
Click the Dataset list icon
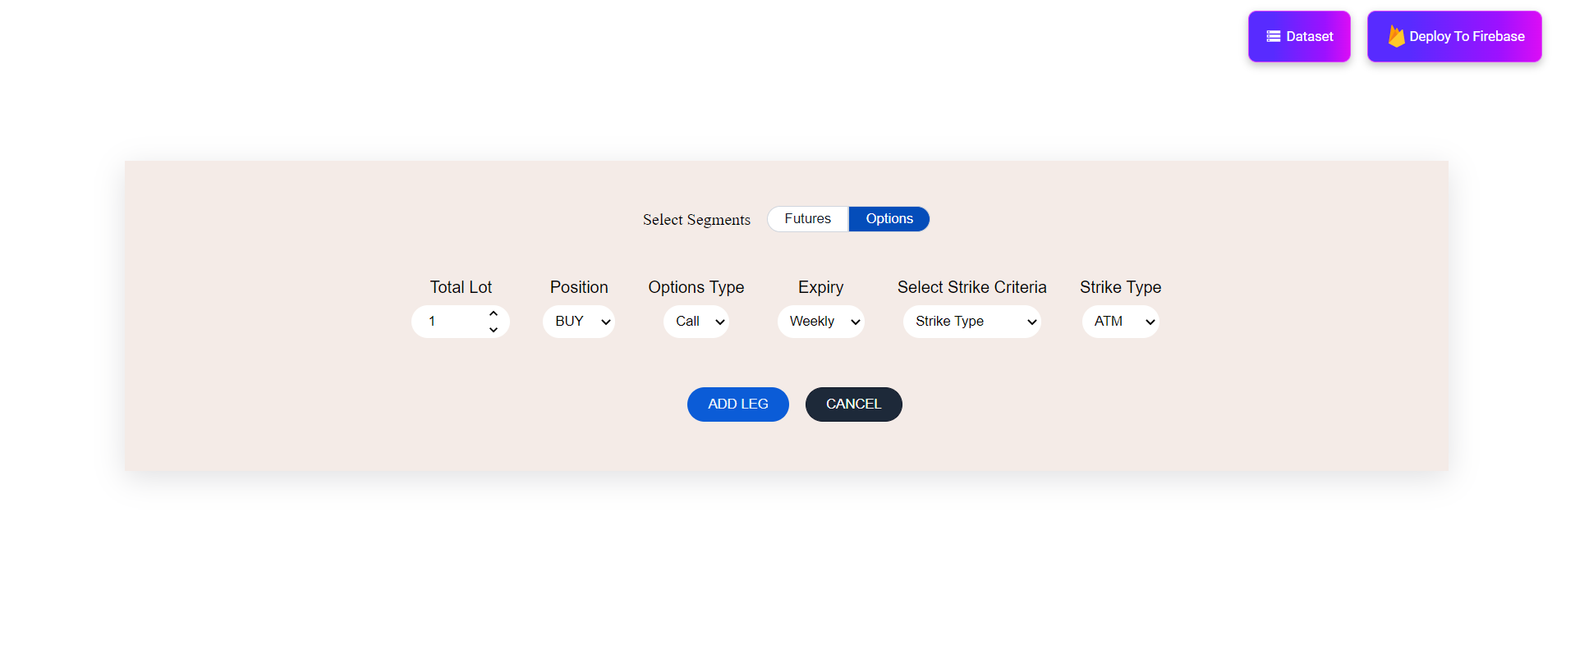click(1272, 36)
